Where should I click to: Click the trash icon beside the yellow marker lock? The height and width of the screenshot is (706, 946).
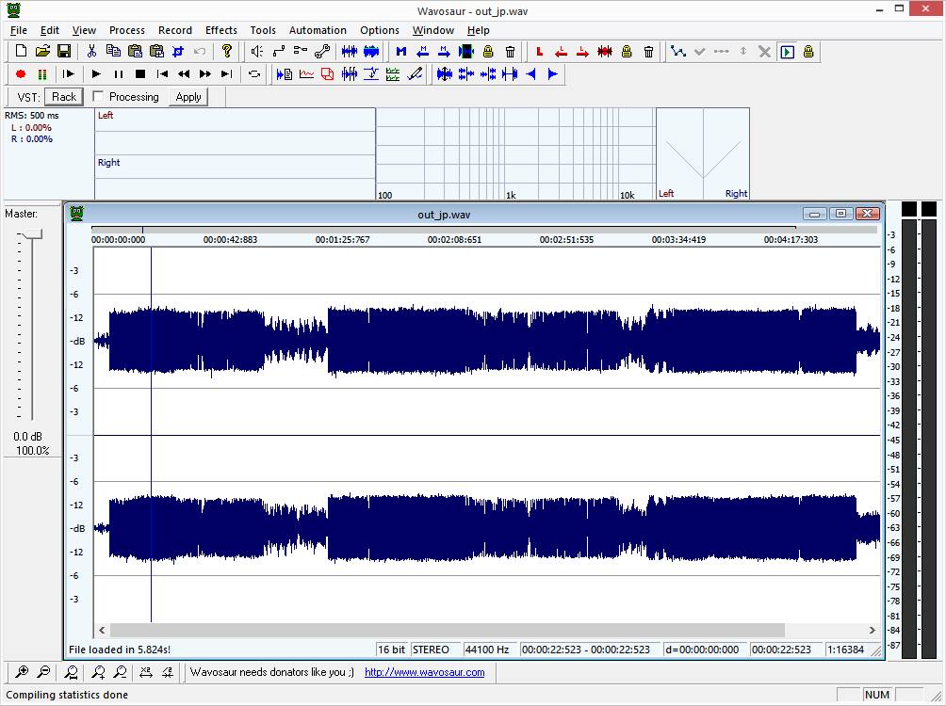point(510,51)
